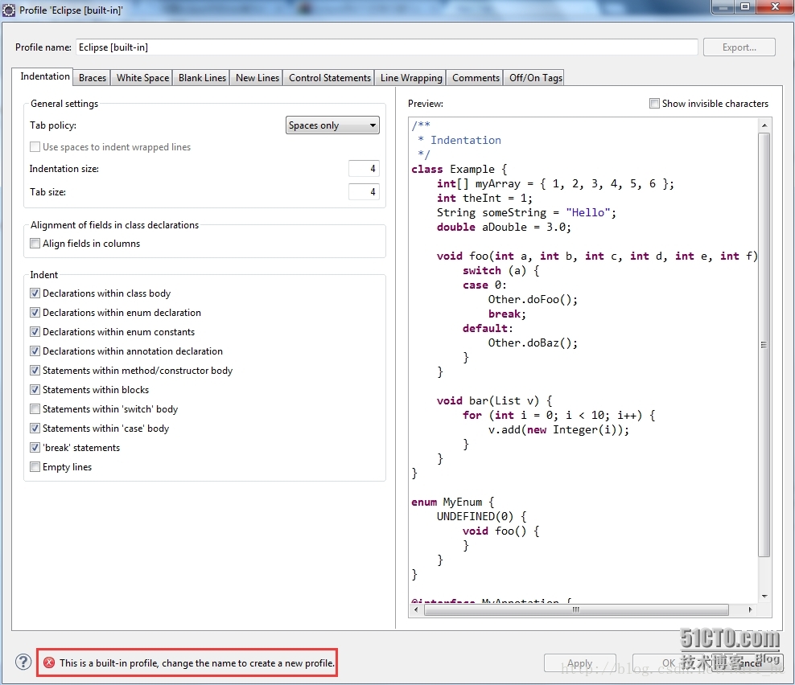795x685 pixels.
Task: Select the Off/On Tags tab
Action: (x=535, y=77)
